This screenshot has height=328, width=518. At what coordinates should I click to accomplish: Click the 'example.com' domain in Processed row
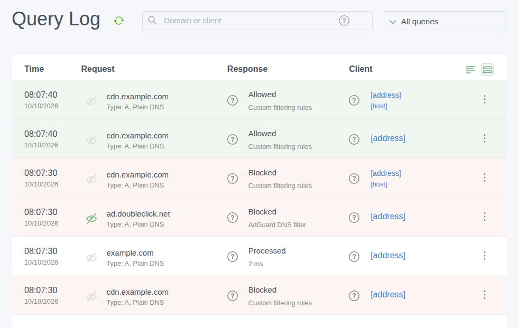tap(130, 253)
